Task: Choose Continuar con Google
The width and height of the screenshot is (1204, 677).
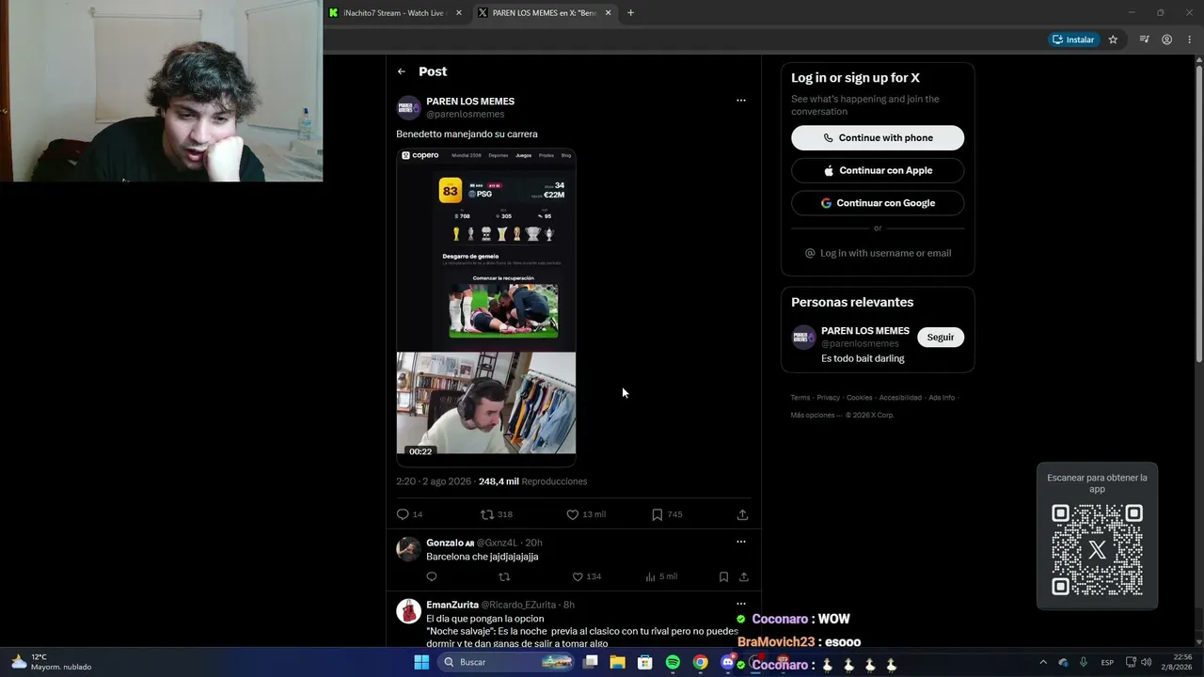Action: pyautogui.click(x=878, y=203)
